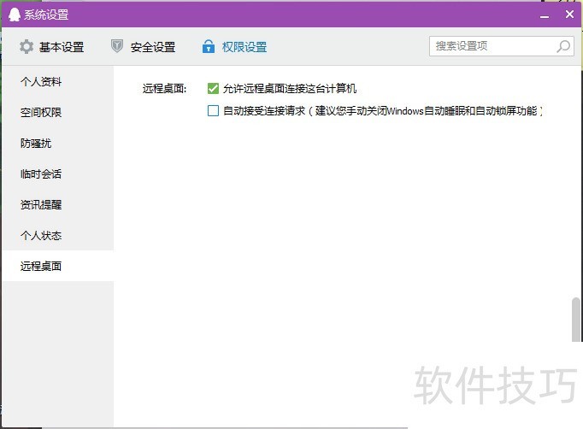The height and width of the screenshot is (429, 583).
Task: Uncheck 允许远程桌面连接这台计算机 checkbox
Action: pyautogui.click(x=214, y=88)
